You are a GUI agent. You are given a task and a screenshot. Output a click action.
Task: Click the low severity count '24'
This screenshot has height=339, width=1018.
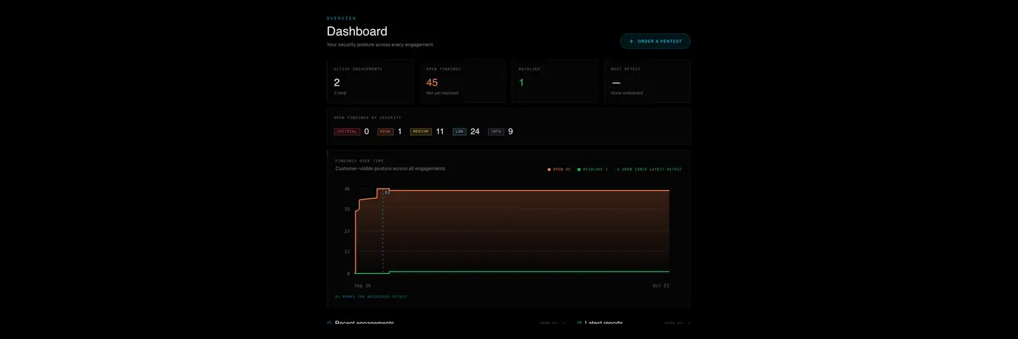[x=475, y=131]
